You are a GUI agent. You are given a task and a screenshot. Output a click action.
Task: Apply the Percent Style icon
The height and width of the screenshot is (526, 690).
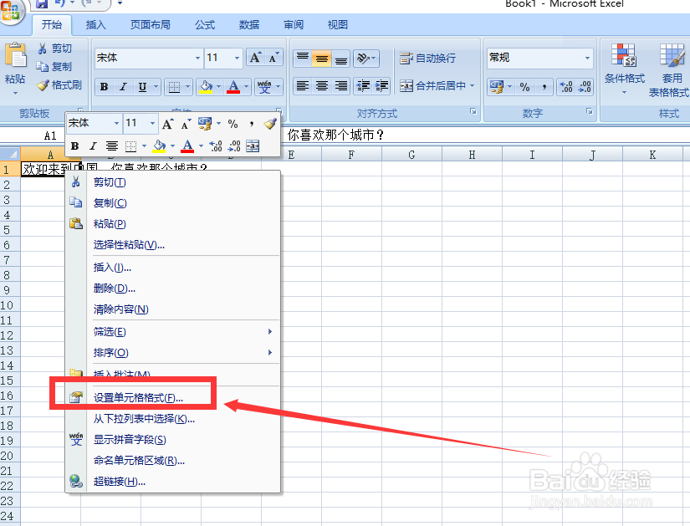pyautogui.click(x=524, y=85)
